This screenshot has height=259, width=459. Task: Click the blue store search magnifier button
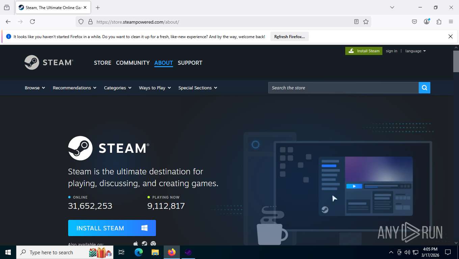(424, 88)
